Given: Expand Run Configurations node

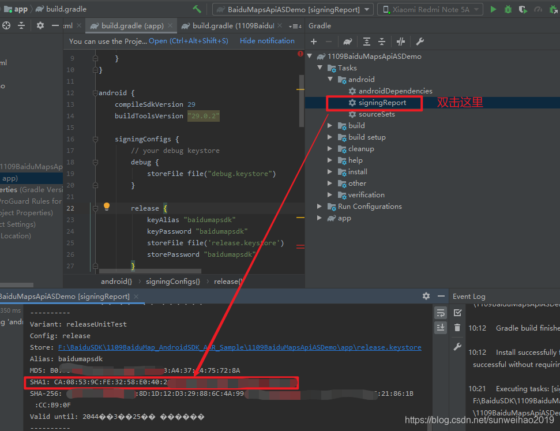Looking at the screenshot, I should point(320,206).
